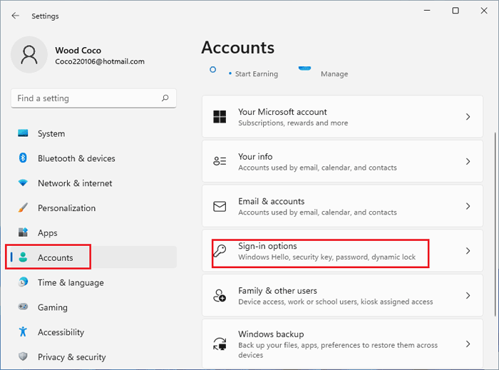
Task: Click the Windows backup sync icon
Action: [x=220, y=344]
